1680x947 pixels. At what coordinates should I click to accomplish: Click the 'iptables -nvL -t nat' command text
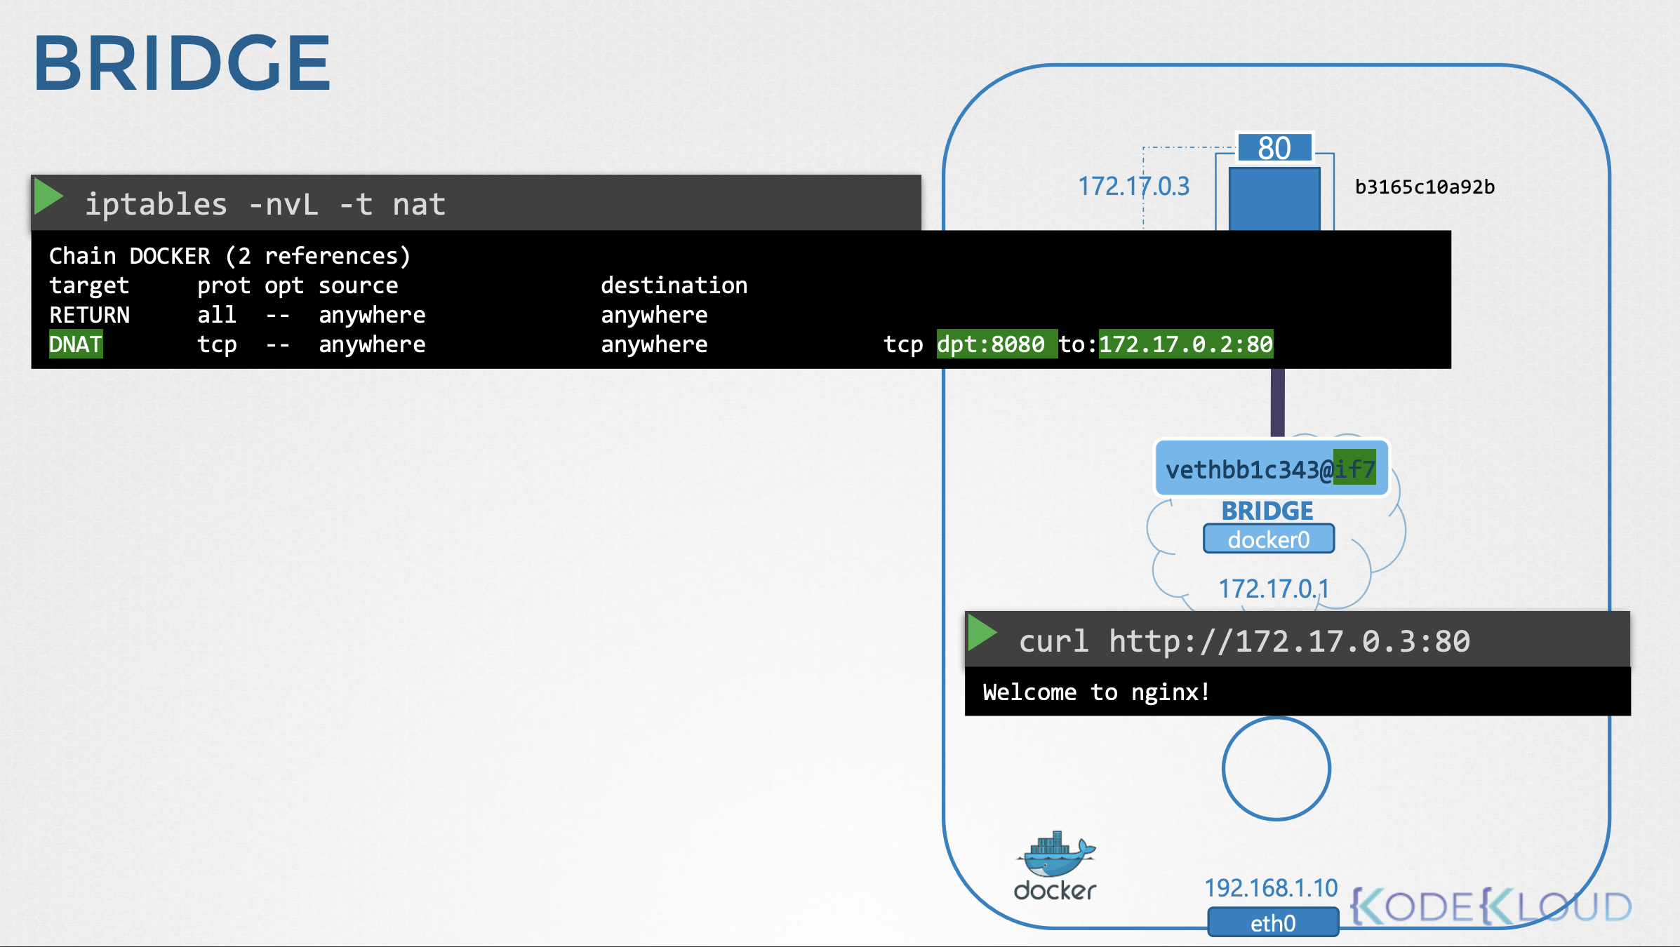tap(265, 204)
